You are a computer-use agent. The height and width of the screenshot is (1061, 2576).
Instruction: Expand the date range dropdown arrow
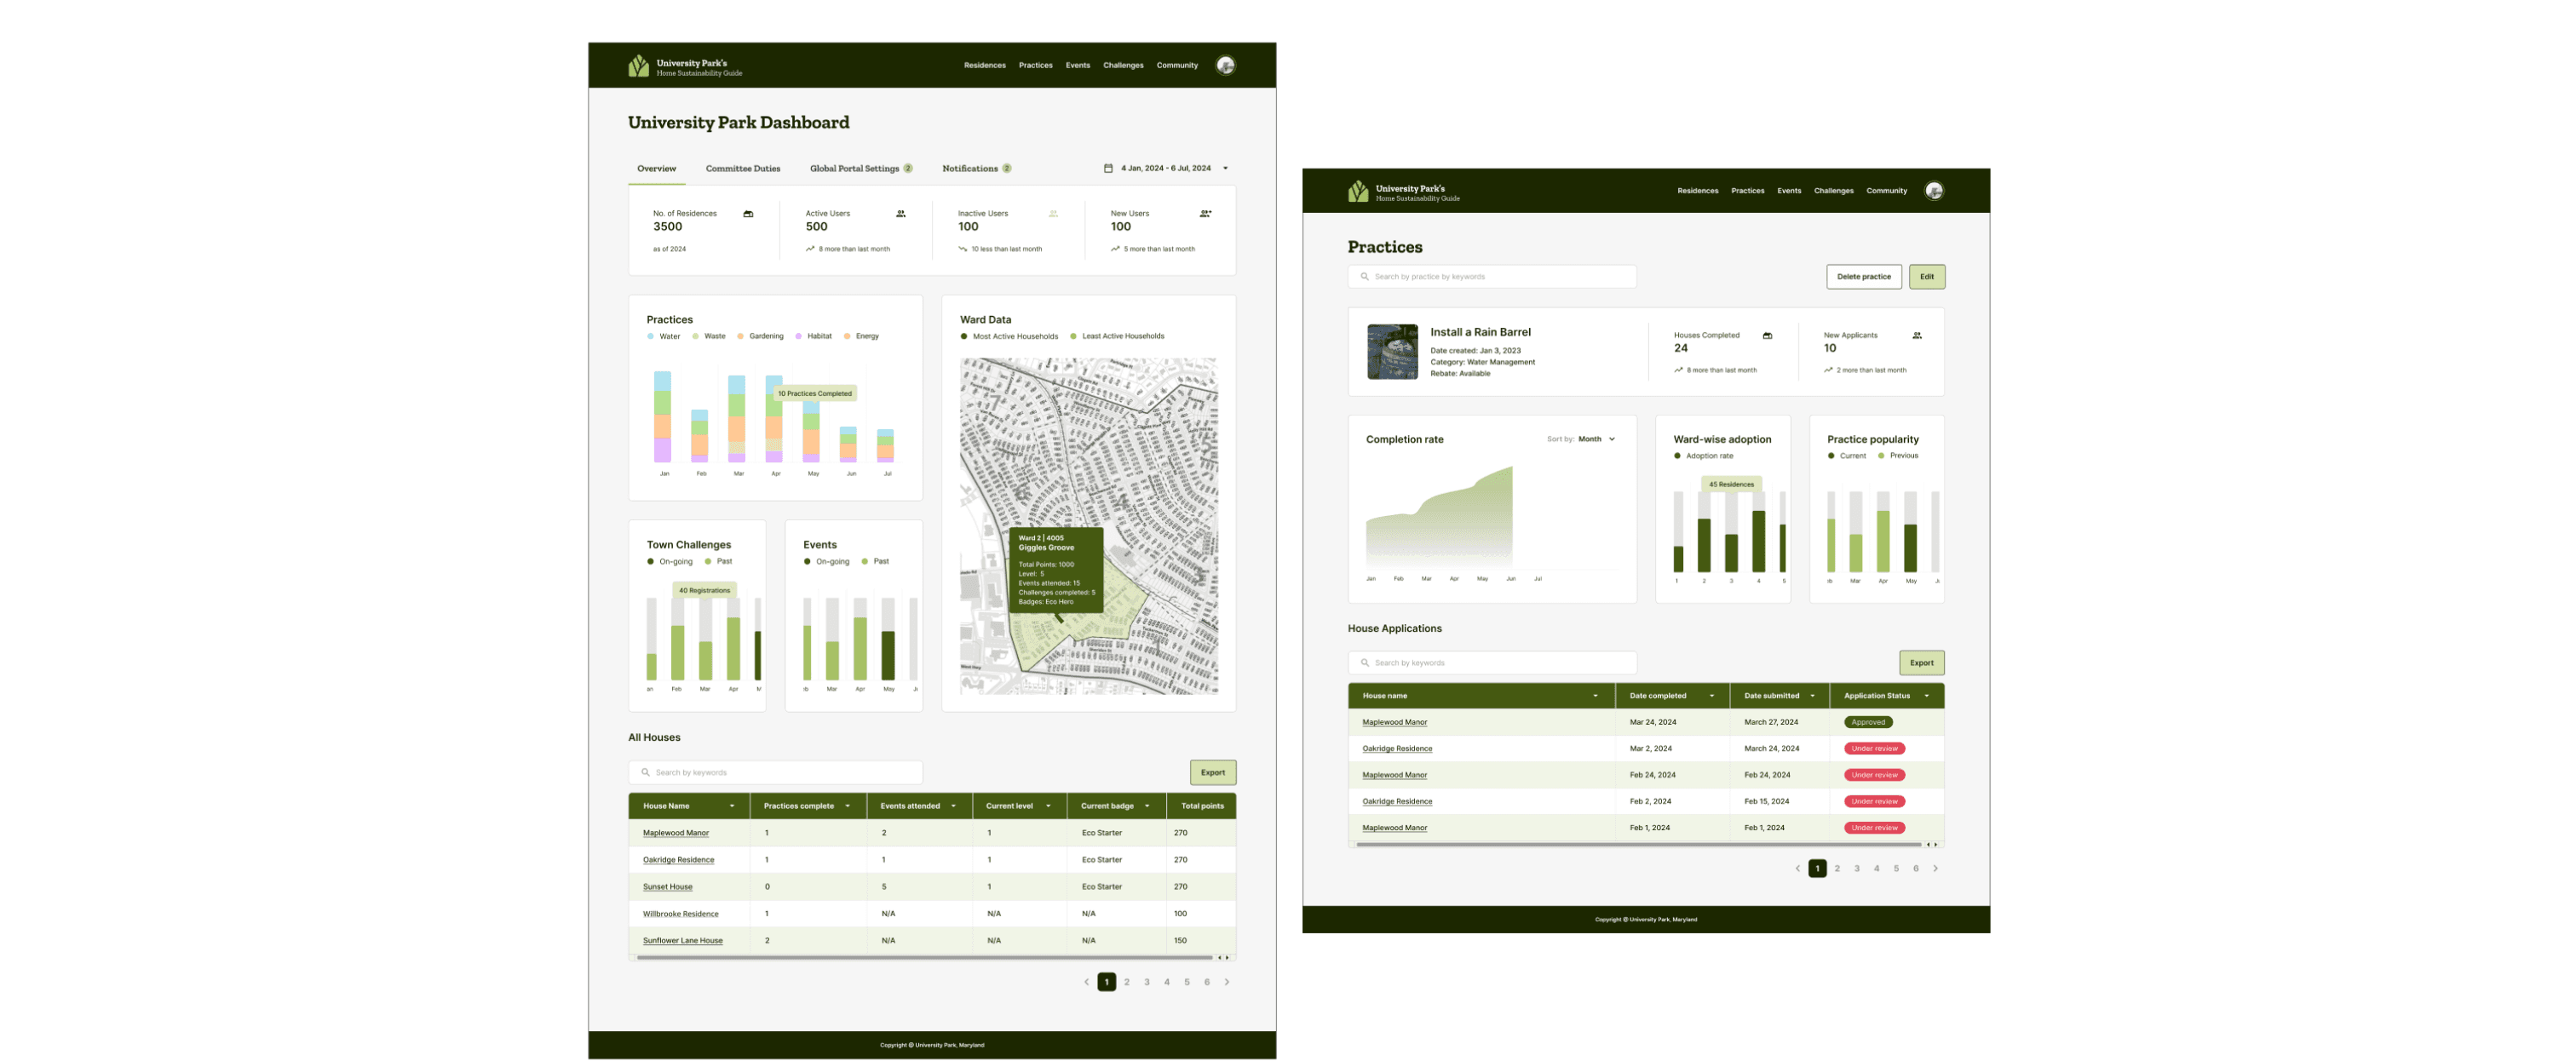click(1225, 168)
